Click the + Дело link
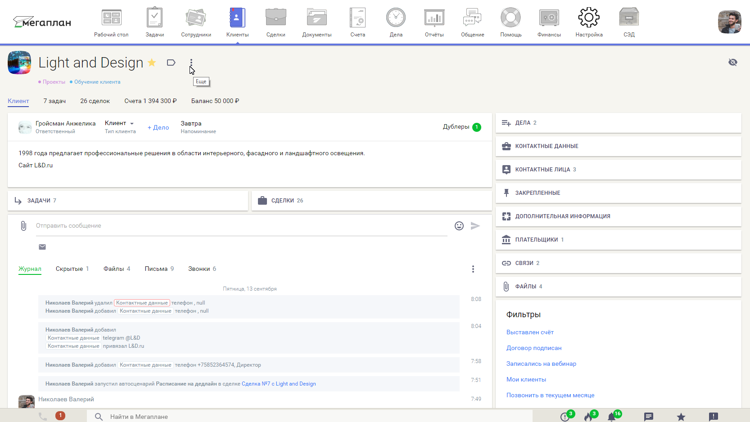The image size is (750, 422). [x=158, y=127]
